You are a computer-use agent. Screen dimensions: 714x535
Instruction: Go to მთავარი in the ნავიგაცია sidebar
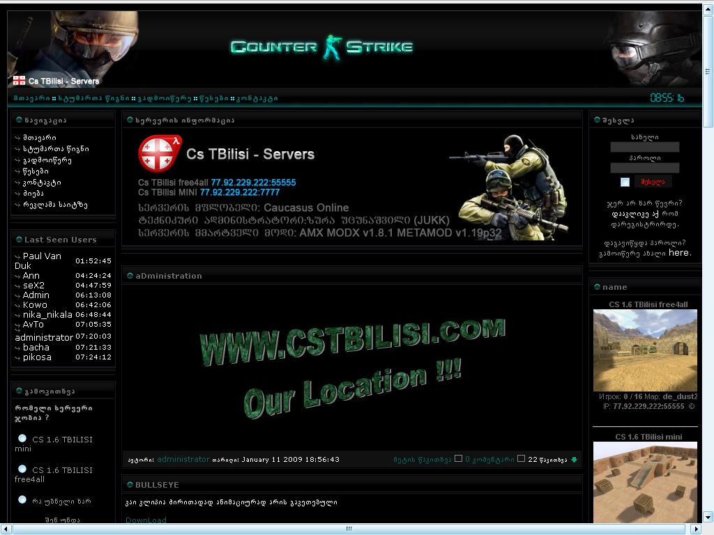pyautogui.click(x=40, y=138)
